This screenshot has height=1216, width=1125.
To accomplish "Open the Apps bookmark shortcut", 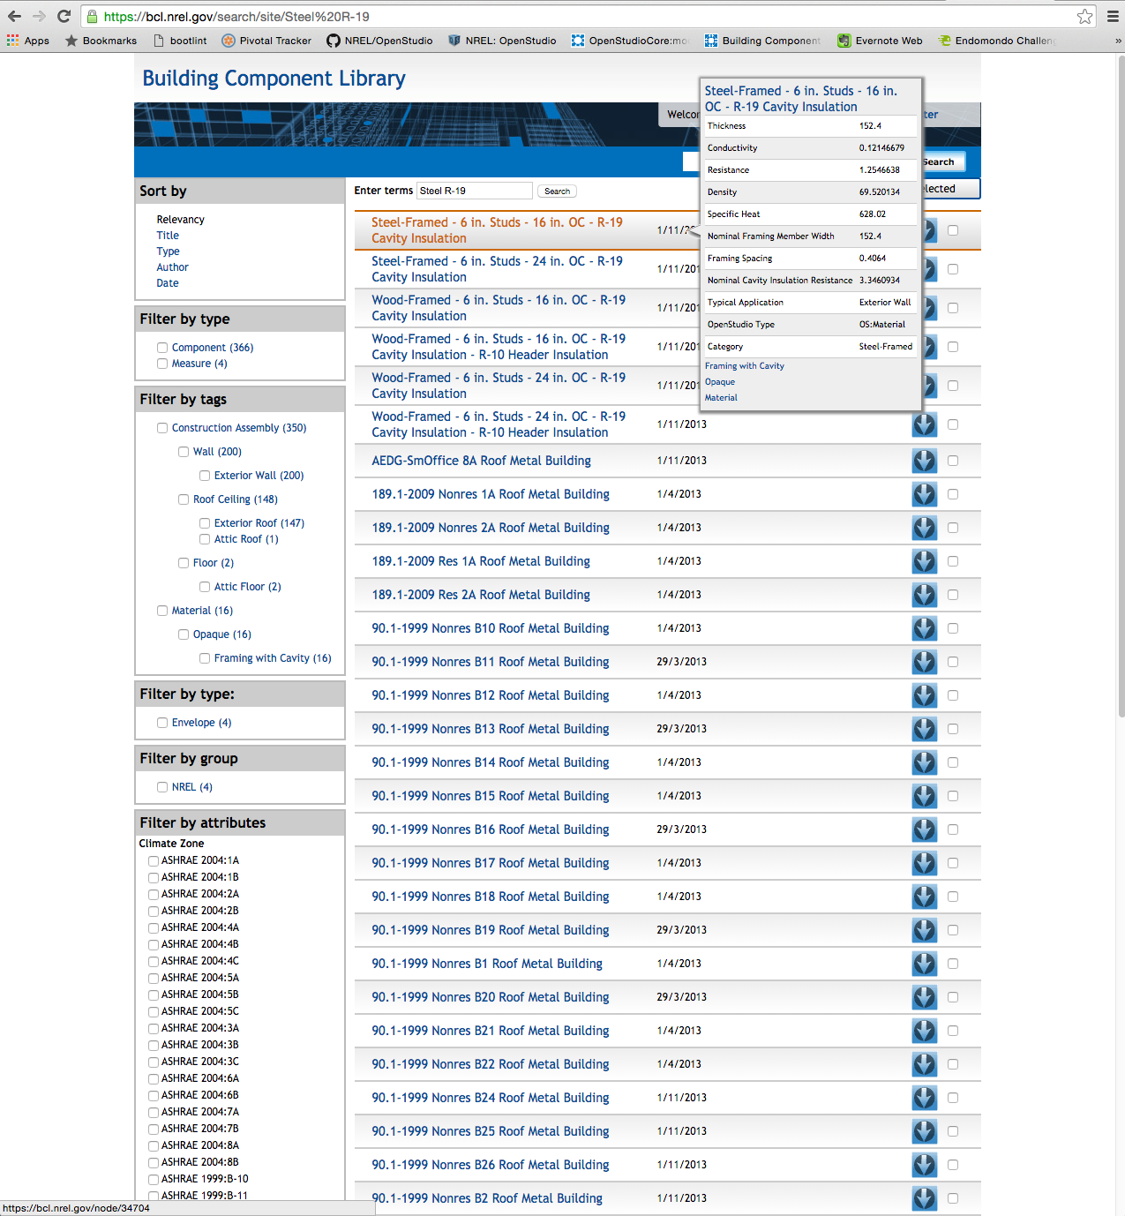I will pos(28,41).
